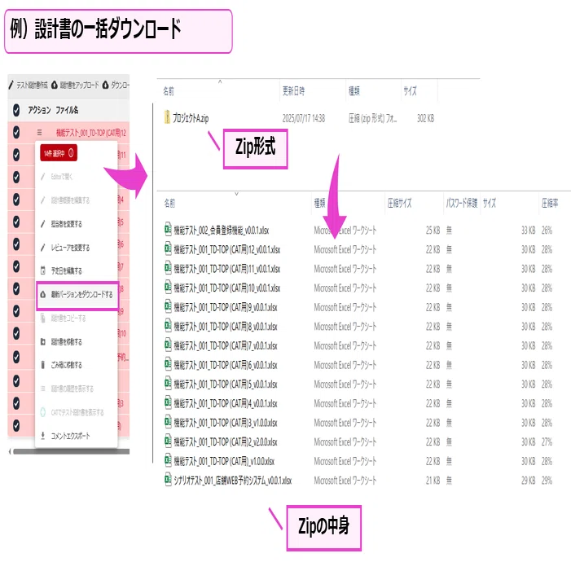Click the calendar icon beside 予定日を編集する
The image size is (571, 571).
[x=43, y=270]
